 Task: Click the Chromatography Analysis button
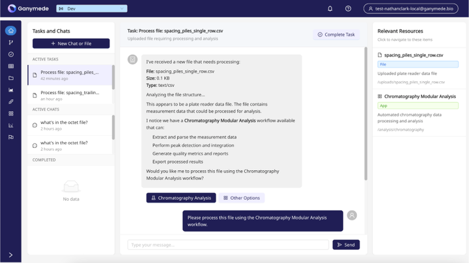tap(181, 197)
